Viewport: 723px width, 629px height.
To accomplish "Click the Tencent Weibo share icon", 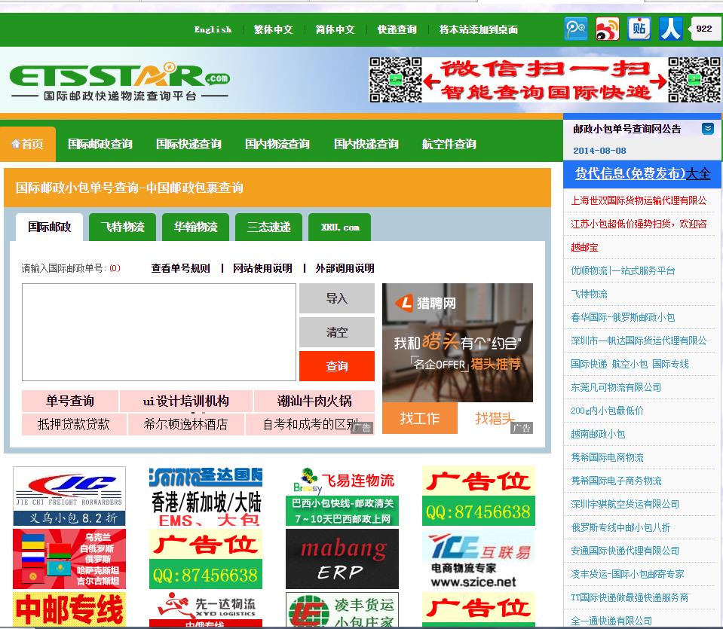I will (576, 29).
